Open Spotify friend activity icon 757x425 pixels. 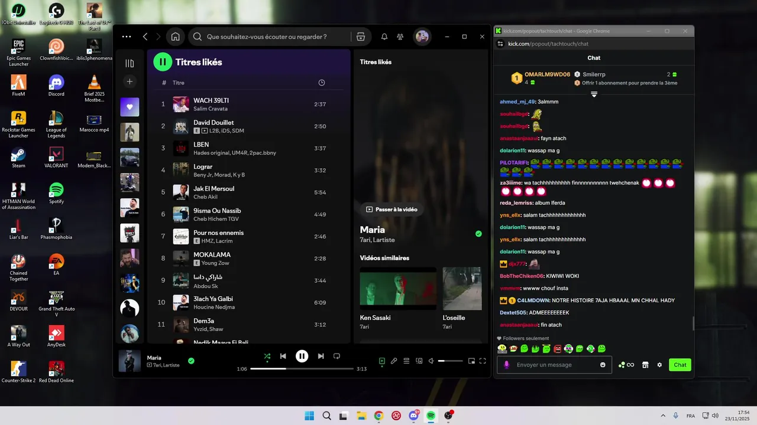(x=400, y=37)
